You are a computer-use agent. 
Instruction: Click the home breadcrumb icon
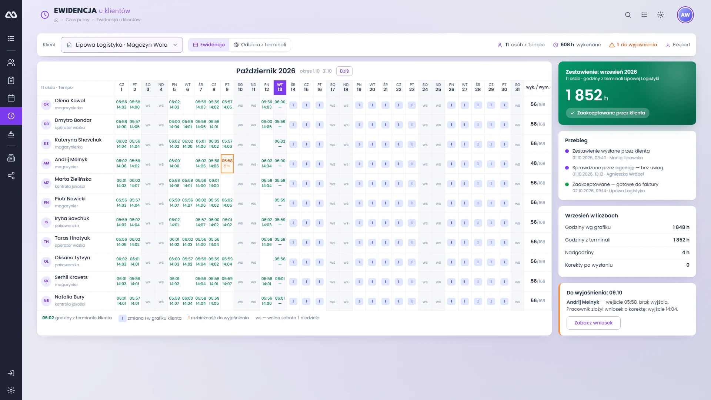(x=56, y=20)
